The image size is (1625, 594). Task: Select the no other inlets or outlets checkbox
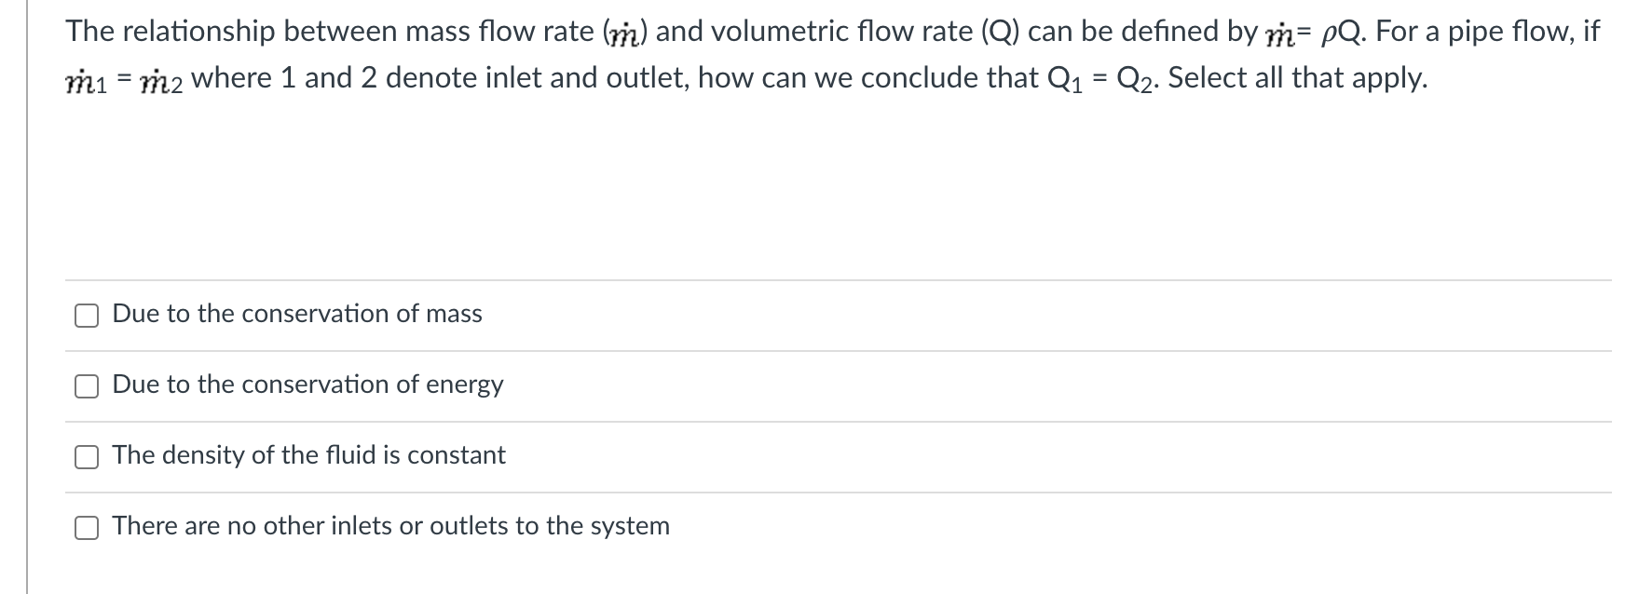(x=87, y=528)
